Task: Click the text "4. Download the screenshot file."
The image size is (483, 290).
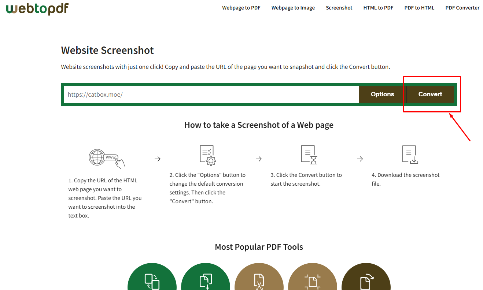Action: click(406, 179)
